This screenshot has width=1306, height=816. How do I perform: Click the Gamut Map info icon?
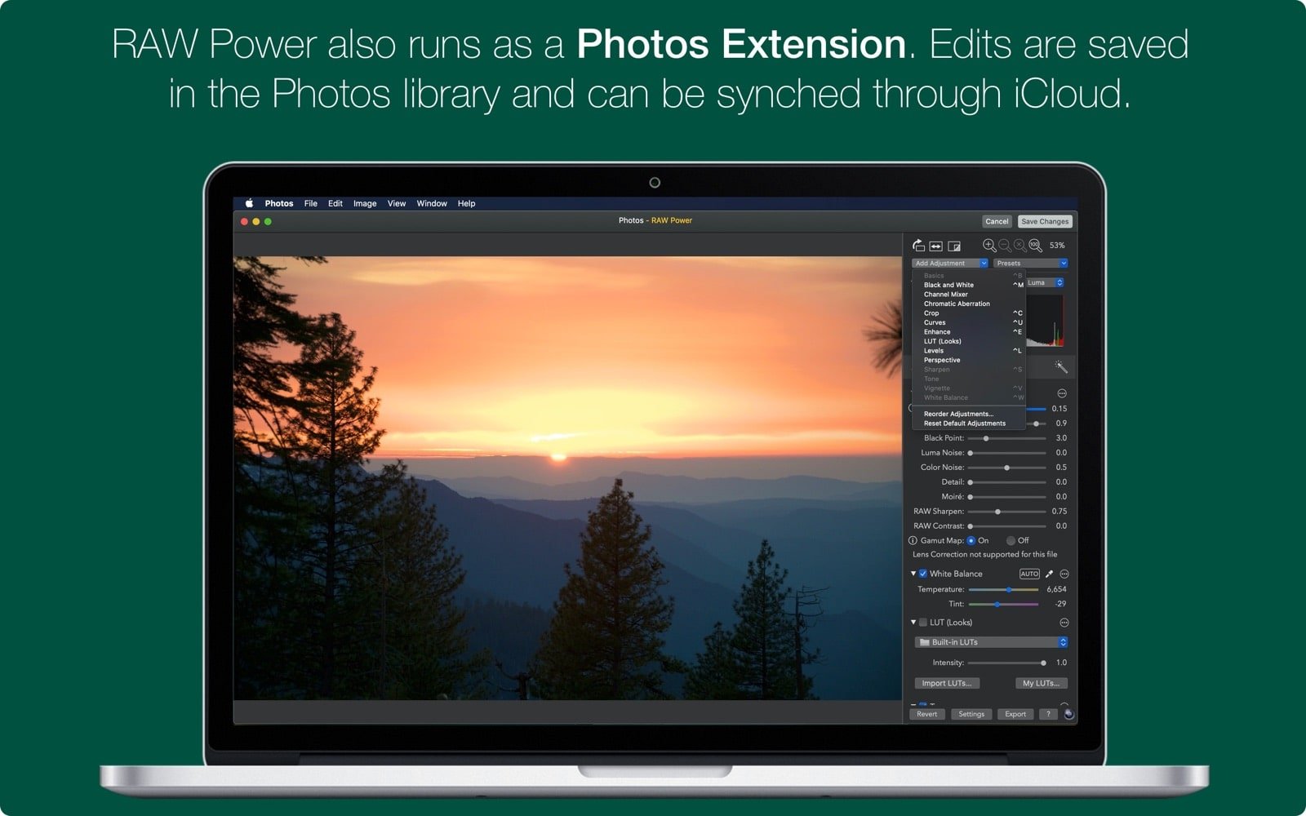[913, 540]
